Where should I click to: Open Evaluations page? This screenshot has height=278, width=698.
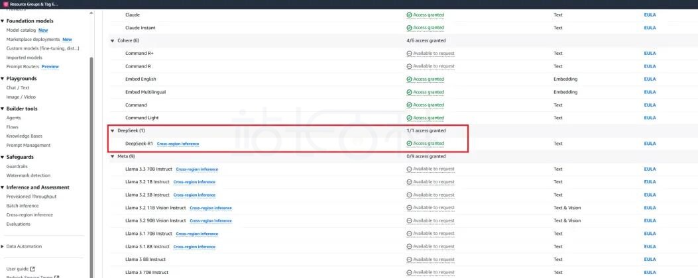(x=19, y=224)
